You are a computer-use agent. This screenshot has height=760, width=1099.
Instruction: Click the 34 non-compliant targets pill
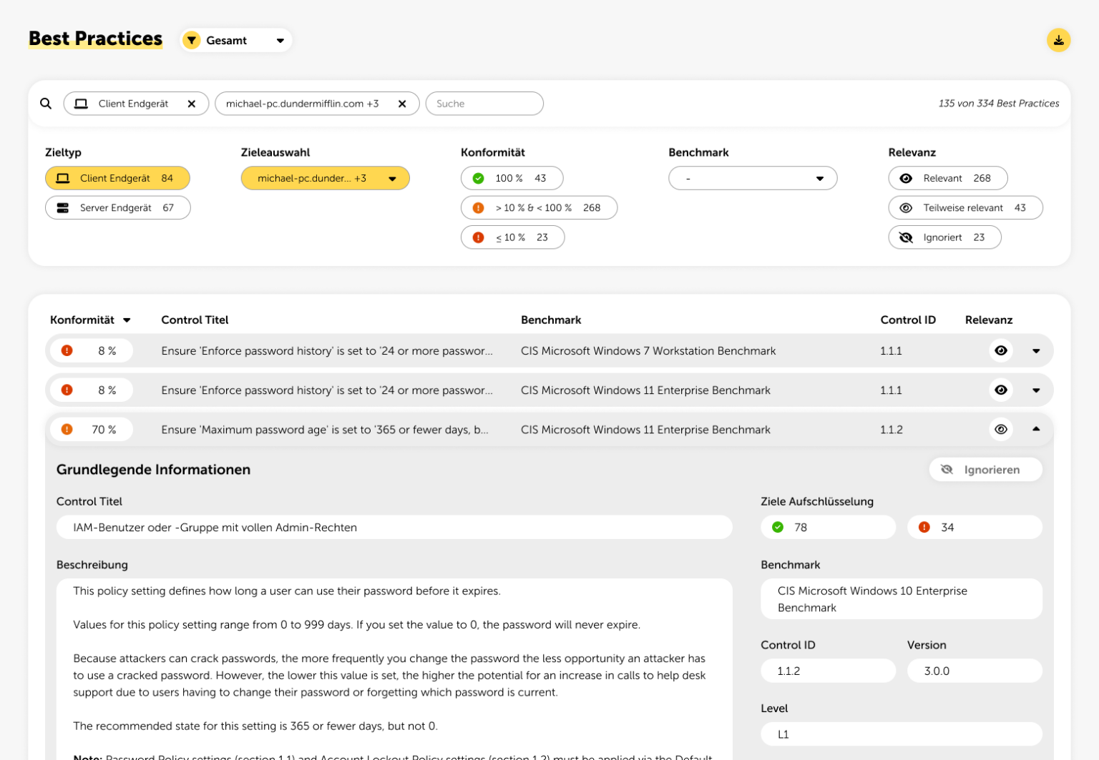(975, 527)
